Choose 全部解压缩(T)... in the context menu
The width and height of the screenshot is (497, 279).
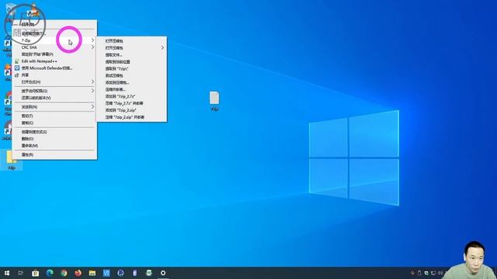54,33
